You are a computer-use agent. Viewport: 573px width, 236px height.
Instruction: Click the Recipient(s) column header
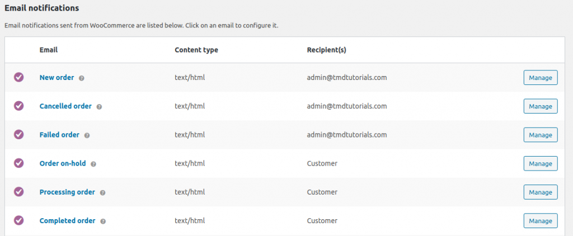point(326,50)
